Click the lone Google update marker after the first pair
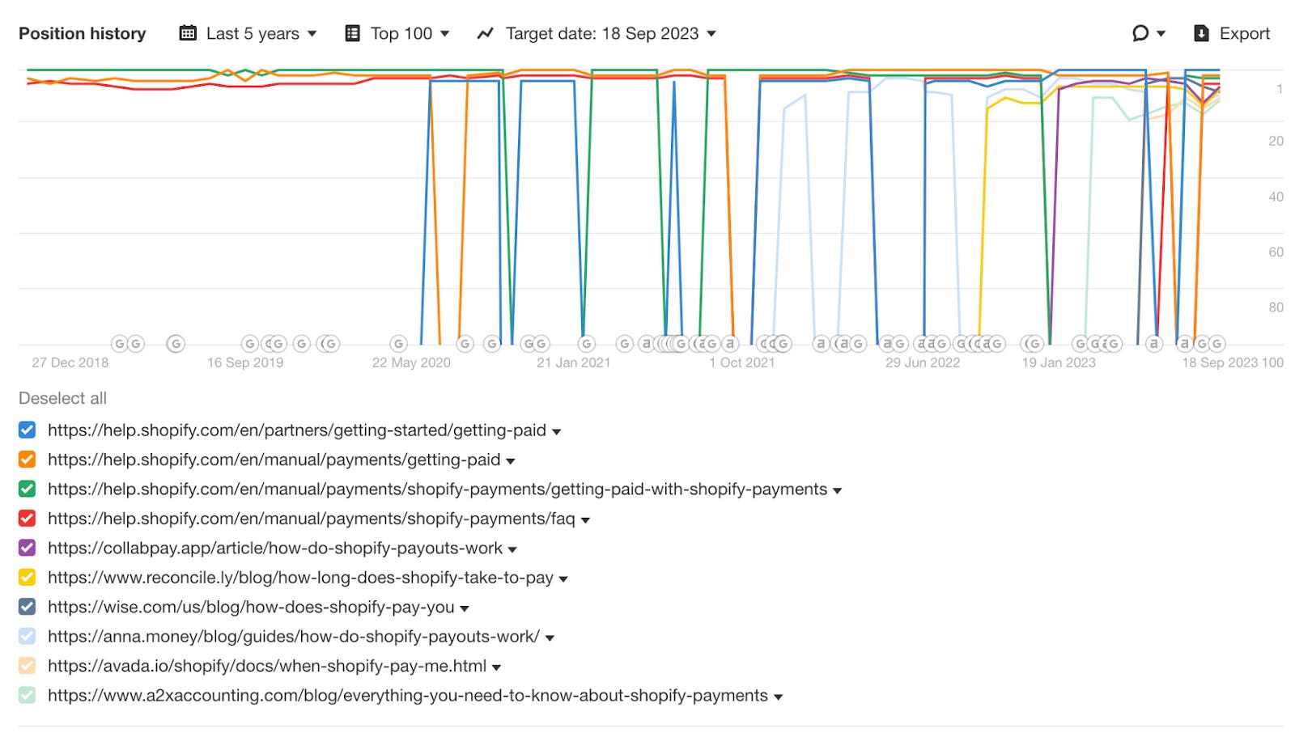 176,344
